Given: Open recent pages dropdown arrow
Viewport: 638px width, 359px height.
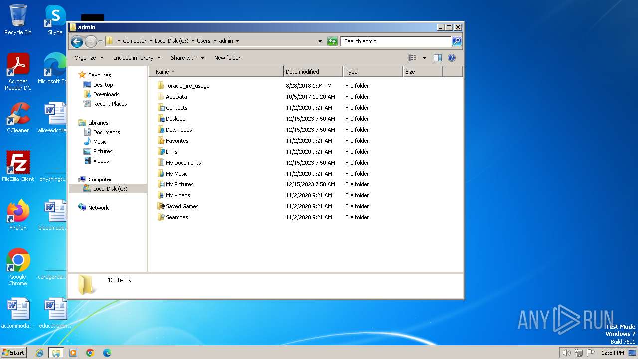Looking at the screenshot, I should click(101, 41).
